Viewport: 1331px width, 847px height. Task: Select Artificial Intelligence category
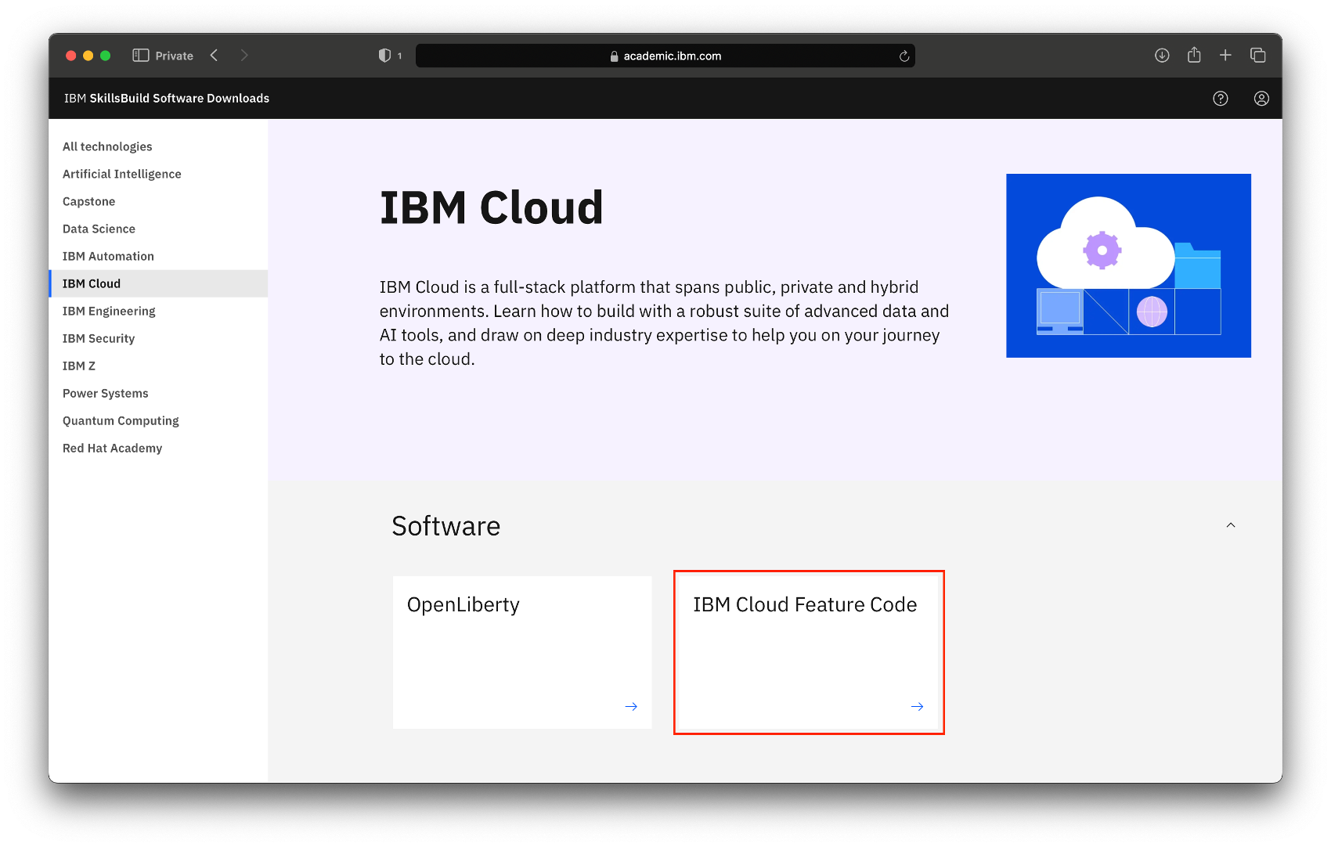(x=158, y=174)
